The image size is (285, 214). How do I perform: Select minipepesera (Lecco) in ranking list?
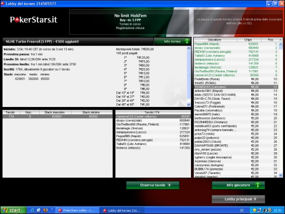point(236,59)
